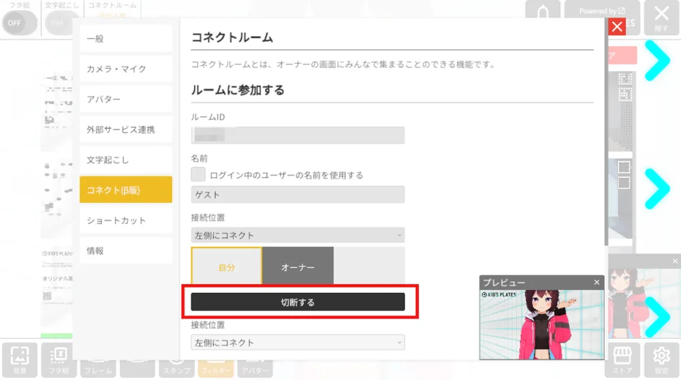Image resolution: width=681 pixels, height=380 pixels.
Task: Select the オーナー position box
Action: (298, 266)
